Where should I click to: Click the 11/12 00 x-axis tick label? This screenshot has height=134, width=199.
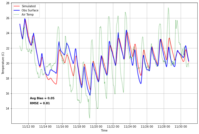click(28, 126)
